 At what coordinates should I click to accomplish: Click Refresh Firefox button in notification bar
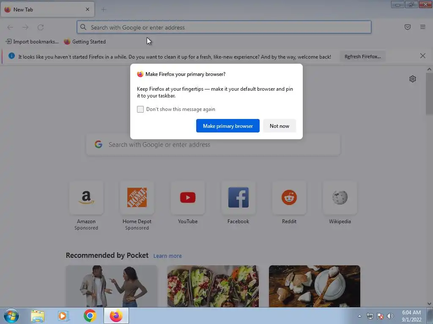(x=362, y=57)
